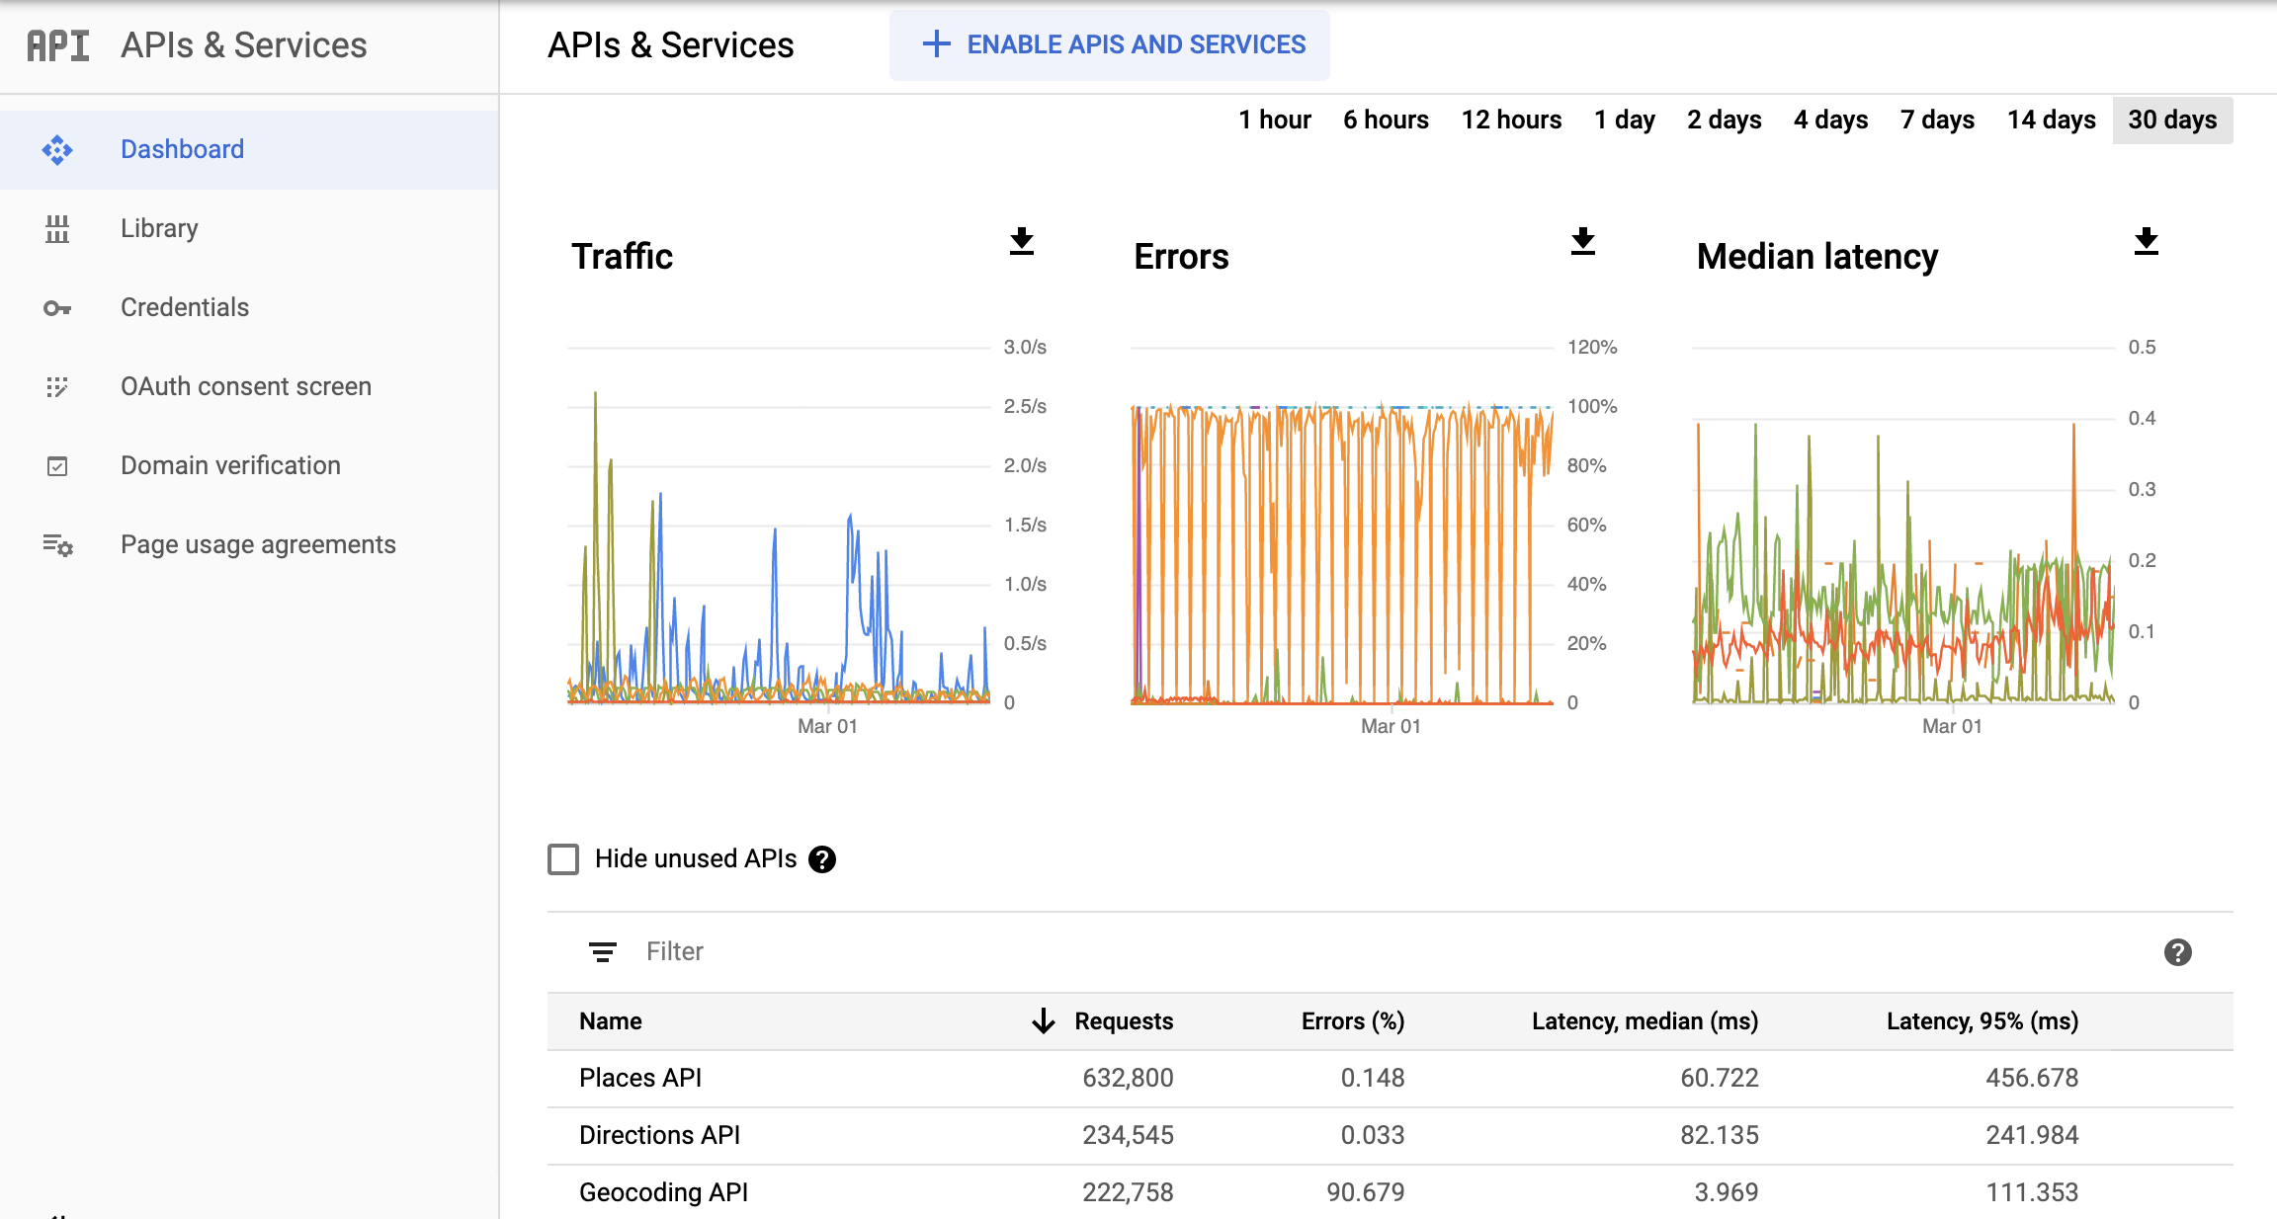The height and width of the screenshot is (1219, 2277).
Task: Select the 1 hour time range
Action: pos(1271,118)
